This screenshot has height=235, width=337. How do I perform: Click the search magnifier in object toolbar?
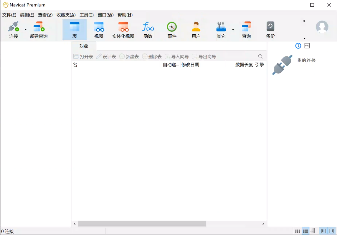[x=260, y=56]
